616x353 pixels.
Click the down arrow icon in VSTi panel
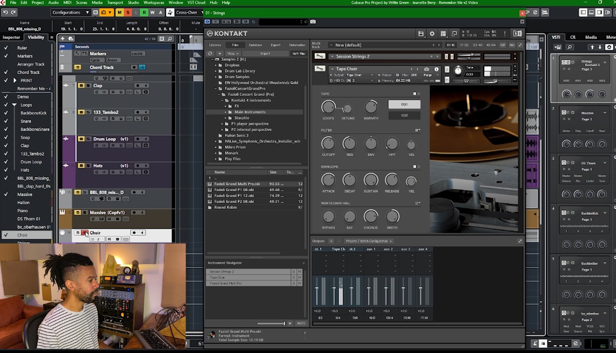click(x=600, y=47)
